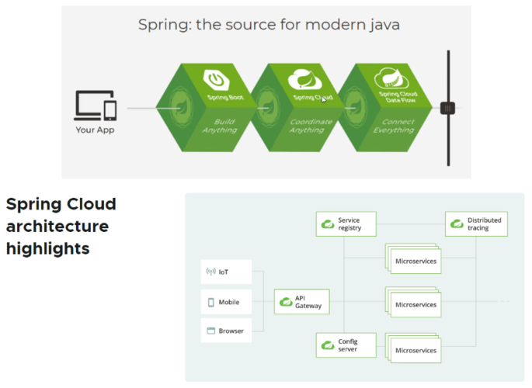Select the bottom Microservices stack

pos(413,349)
